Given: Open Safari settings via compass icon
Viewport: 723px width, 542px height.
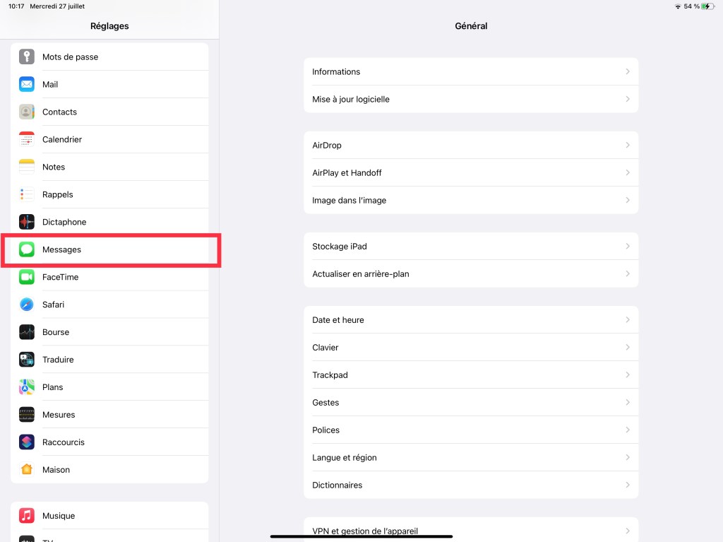Looking at the screenshot, I should point(27,305).
